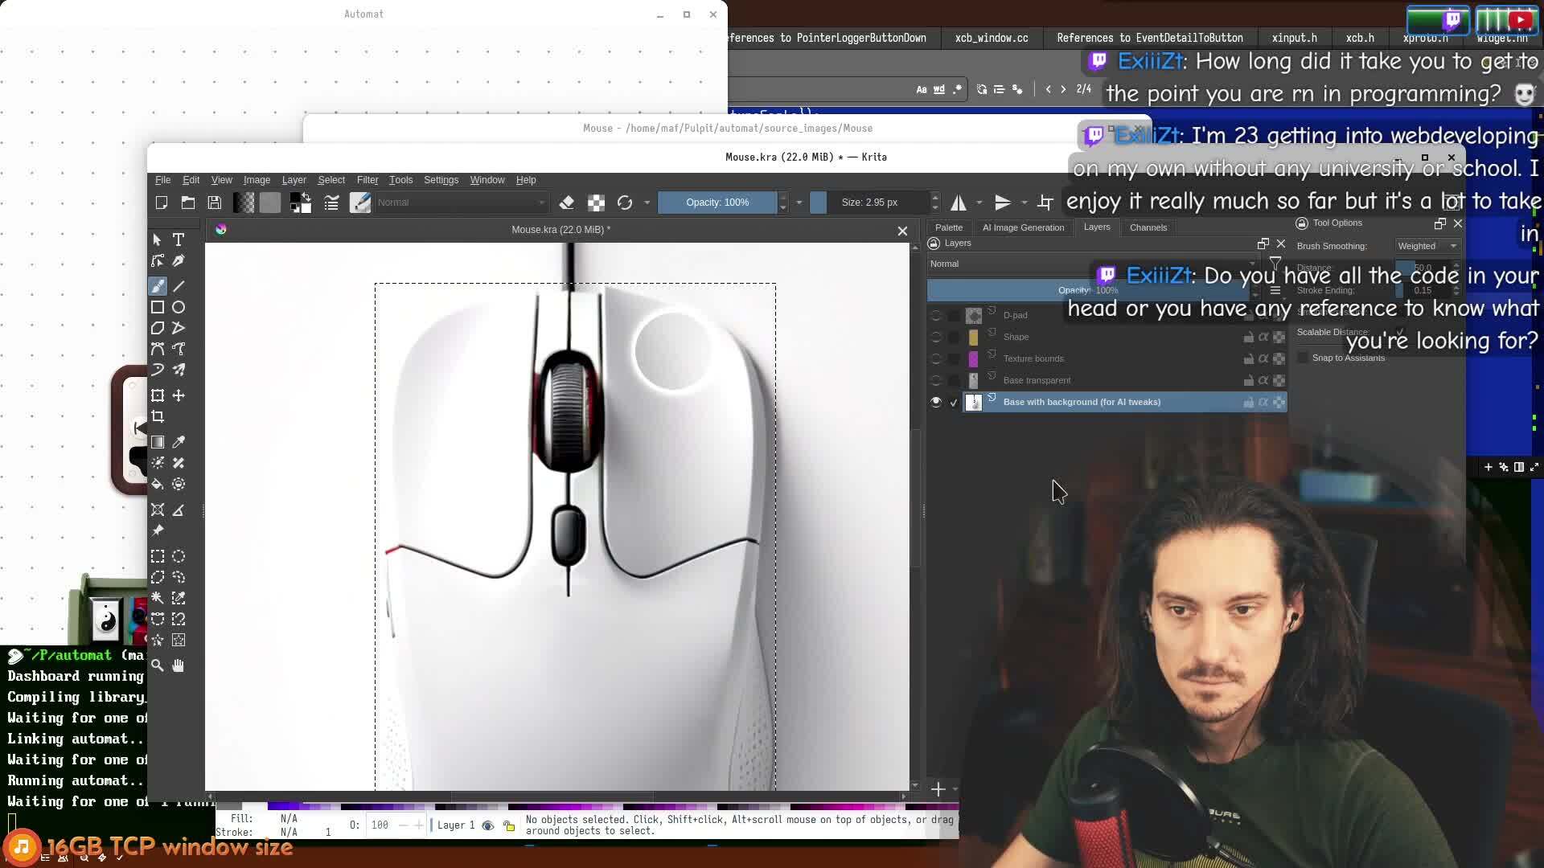The width and height of the screenshot is (1544, 868).
Task: Select the Zoom magnifier tool
Action: [x=158, y=665]
